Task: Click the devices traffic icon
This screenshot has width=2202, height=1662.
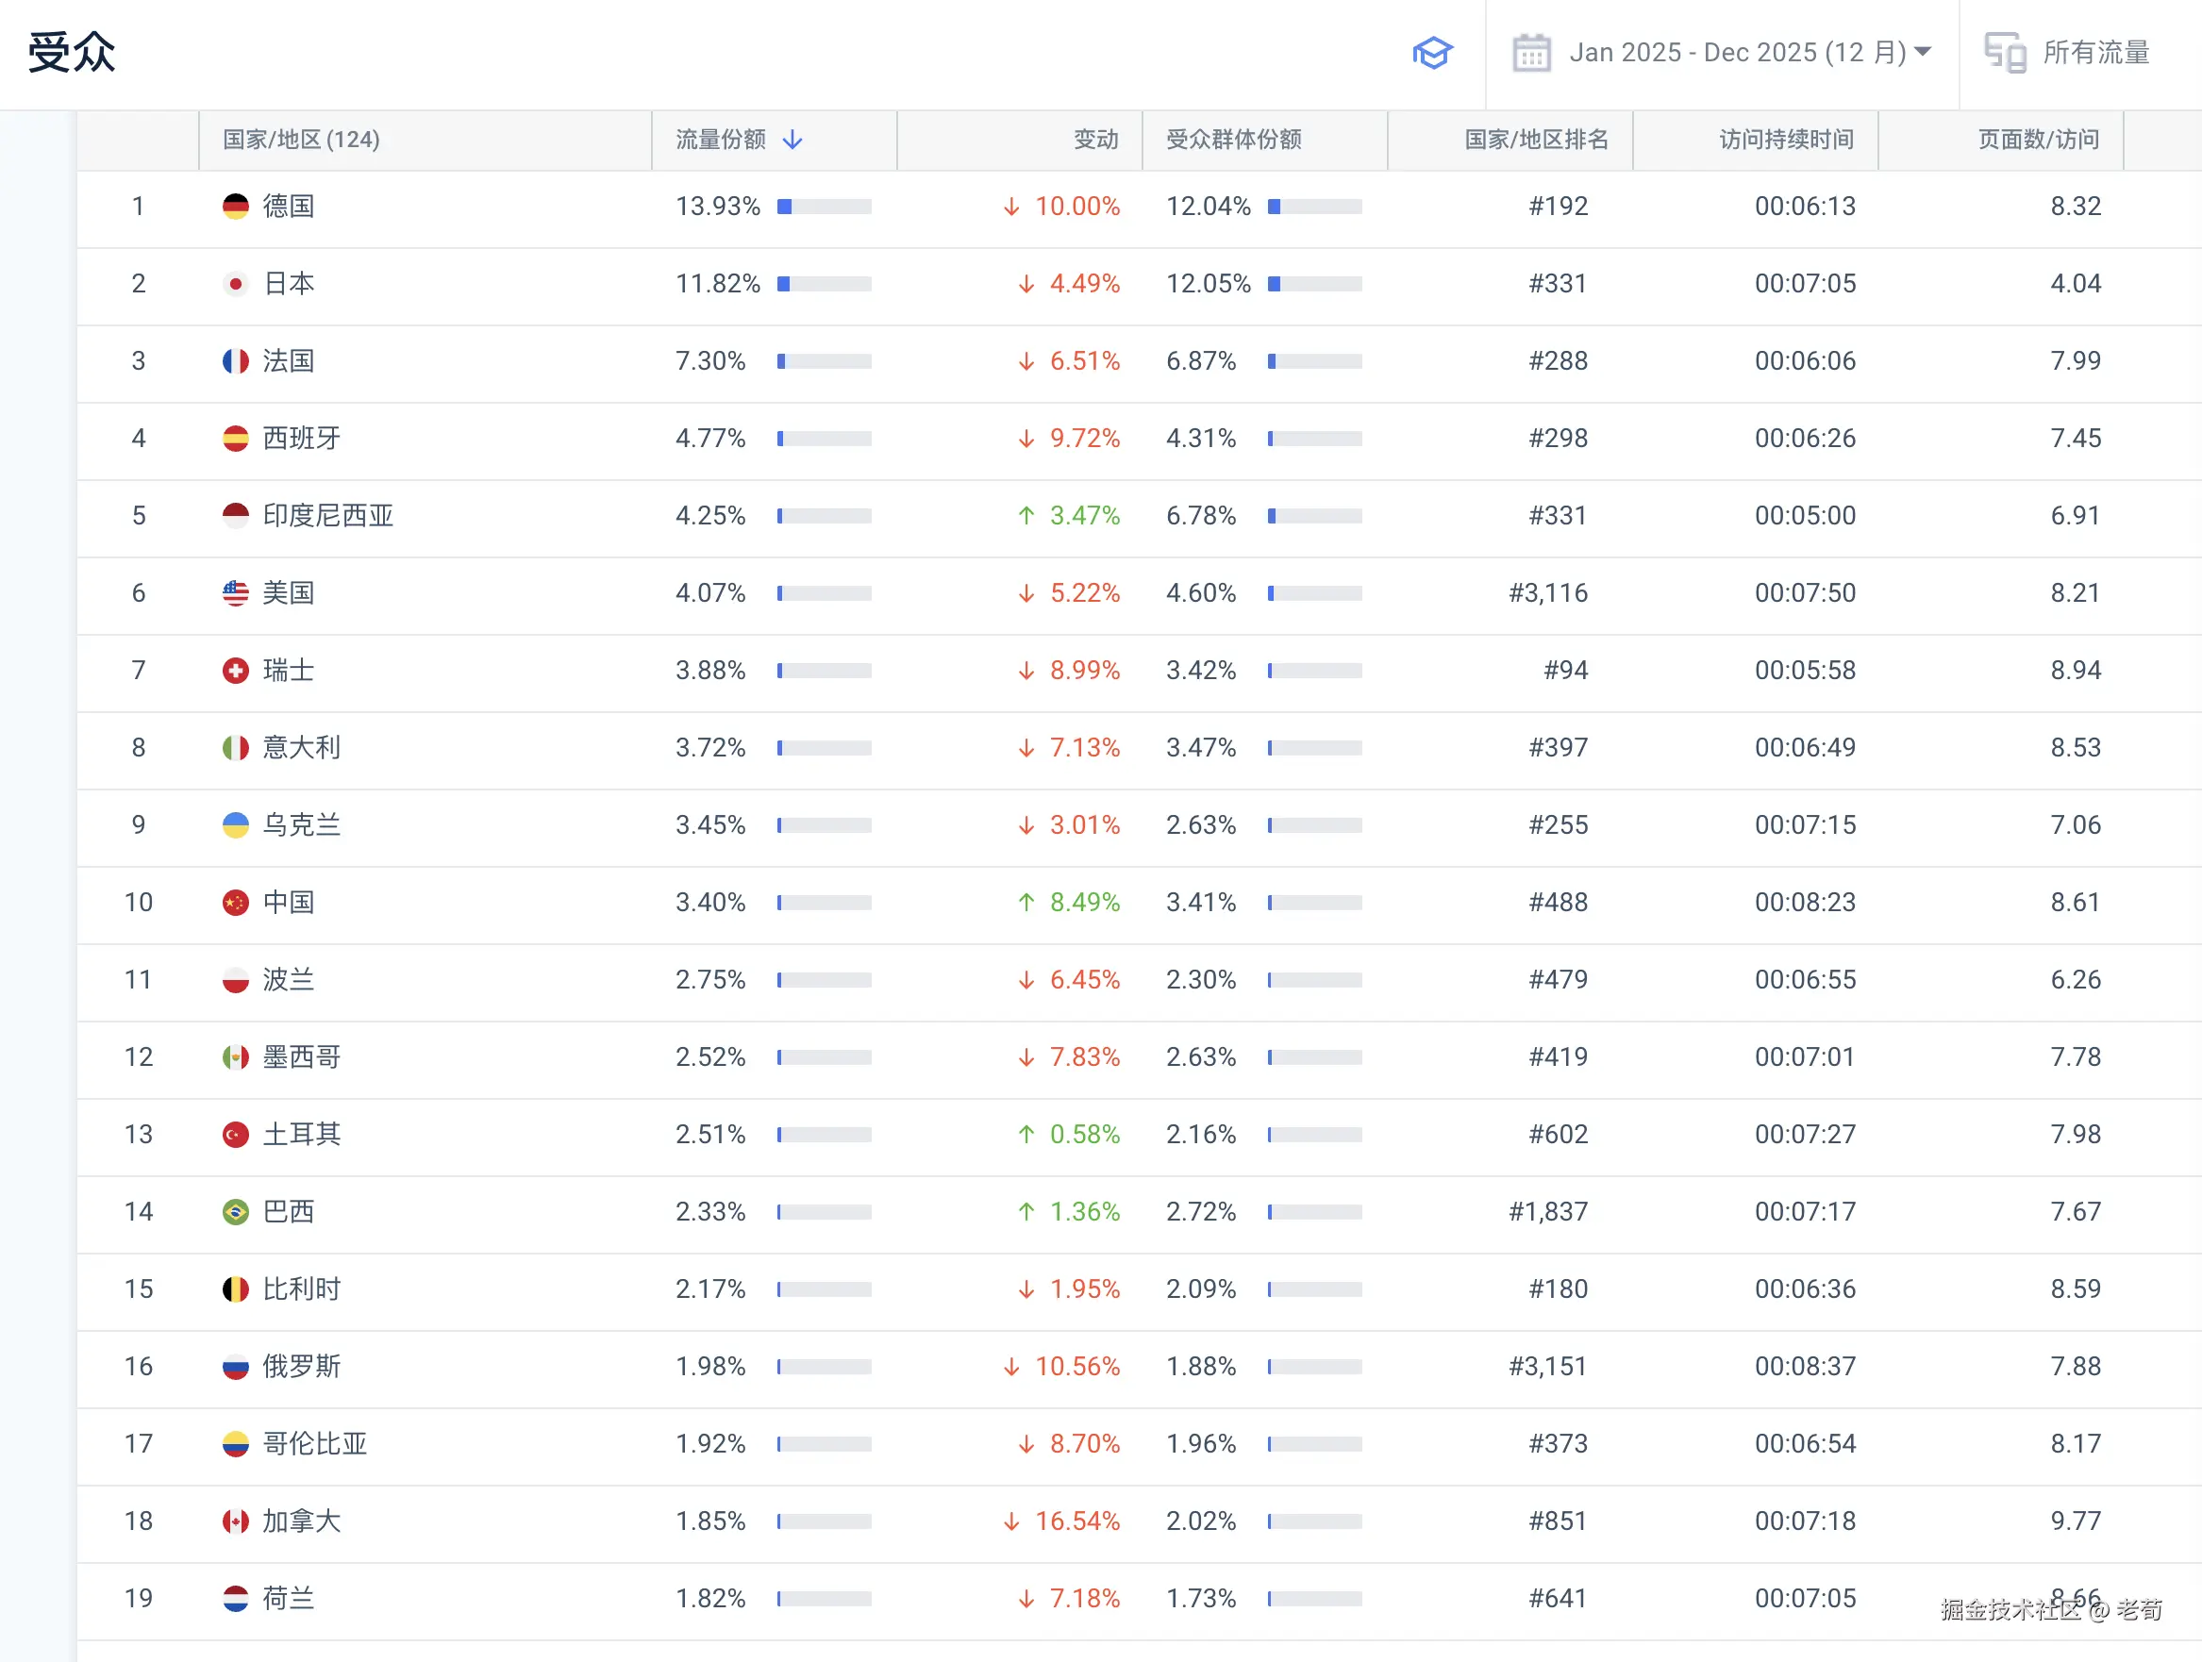Action: [2004, 53]
